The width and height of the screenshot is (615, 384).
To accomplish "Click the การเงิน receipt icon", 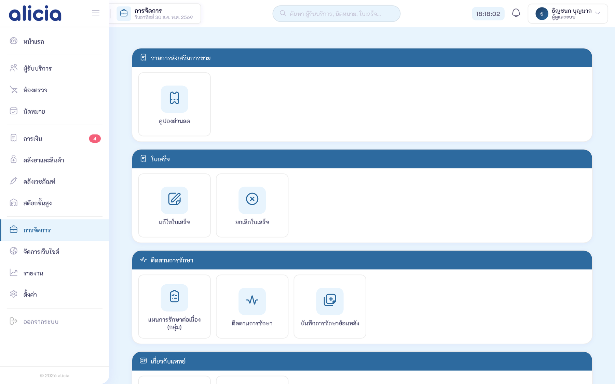I will point(14,138).
